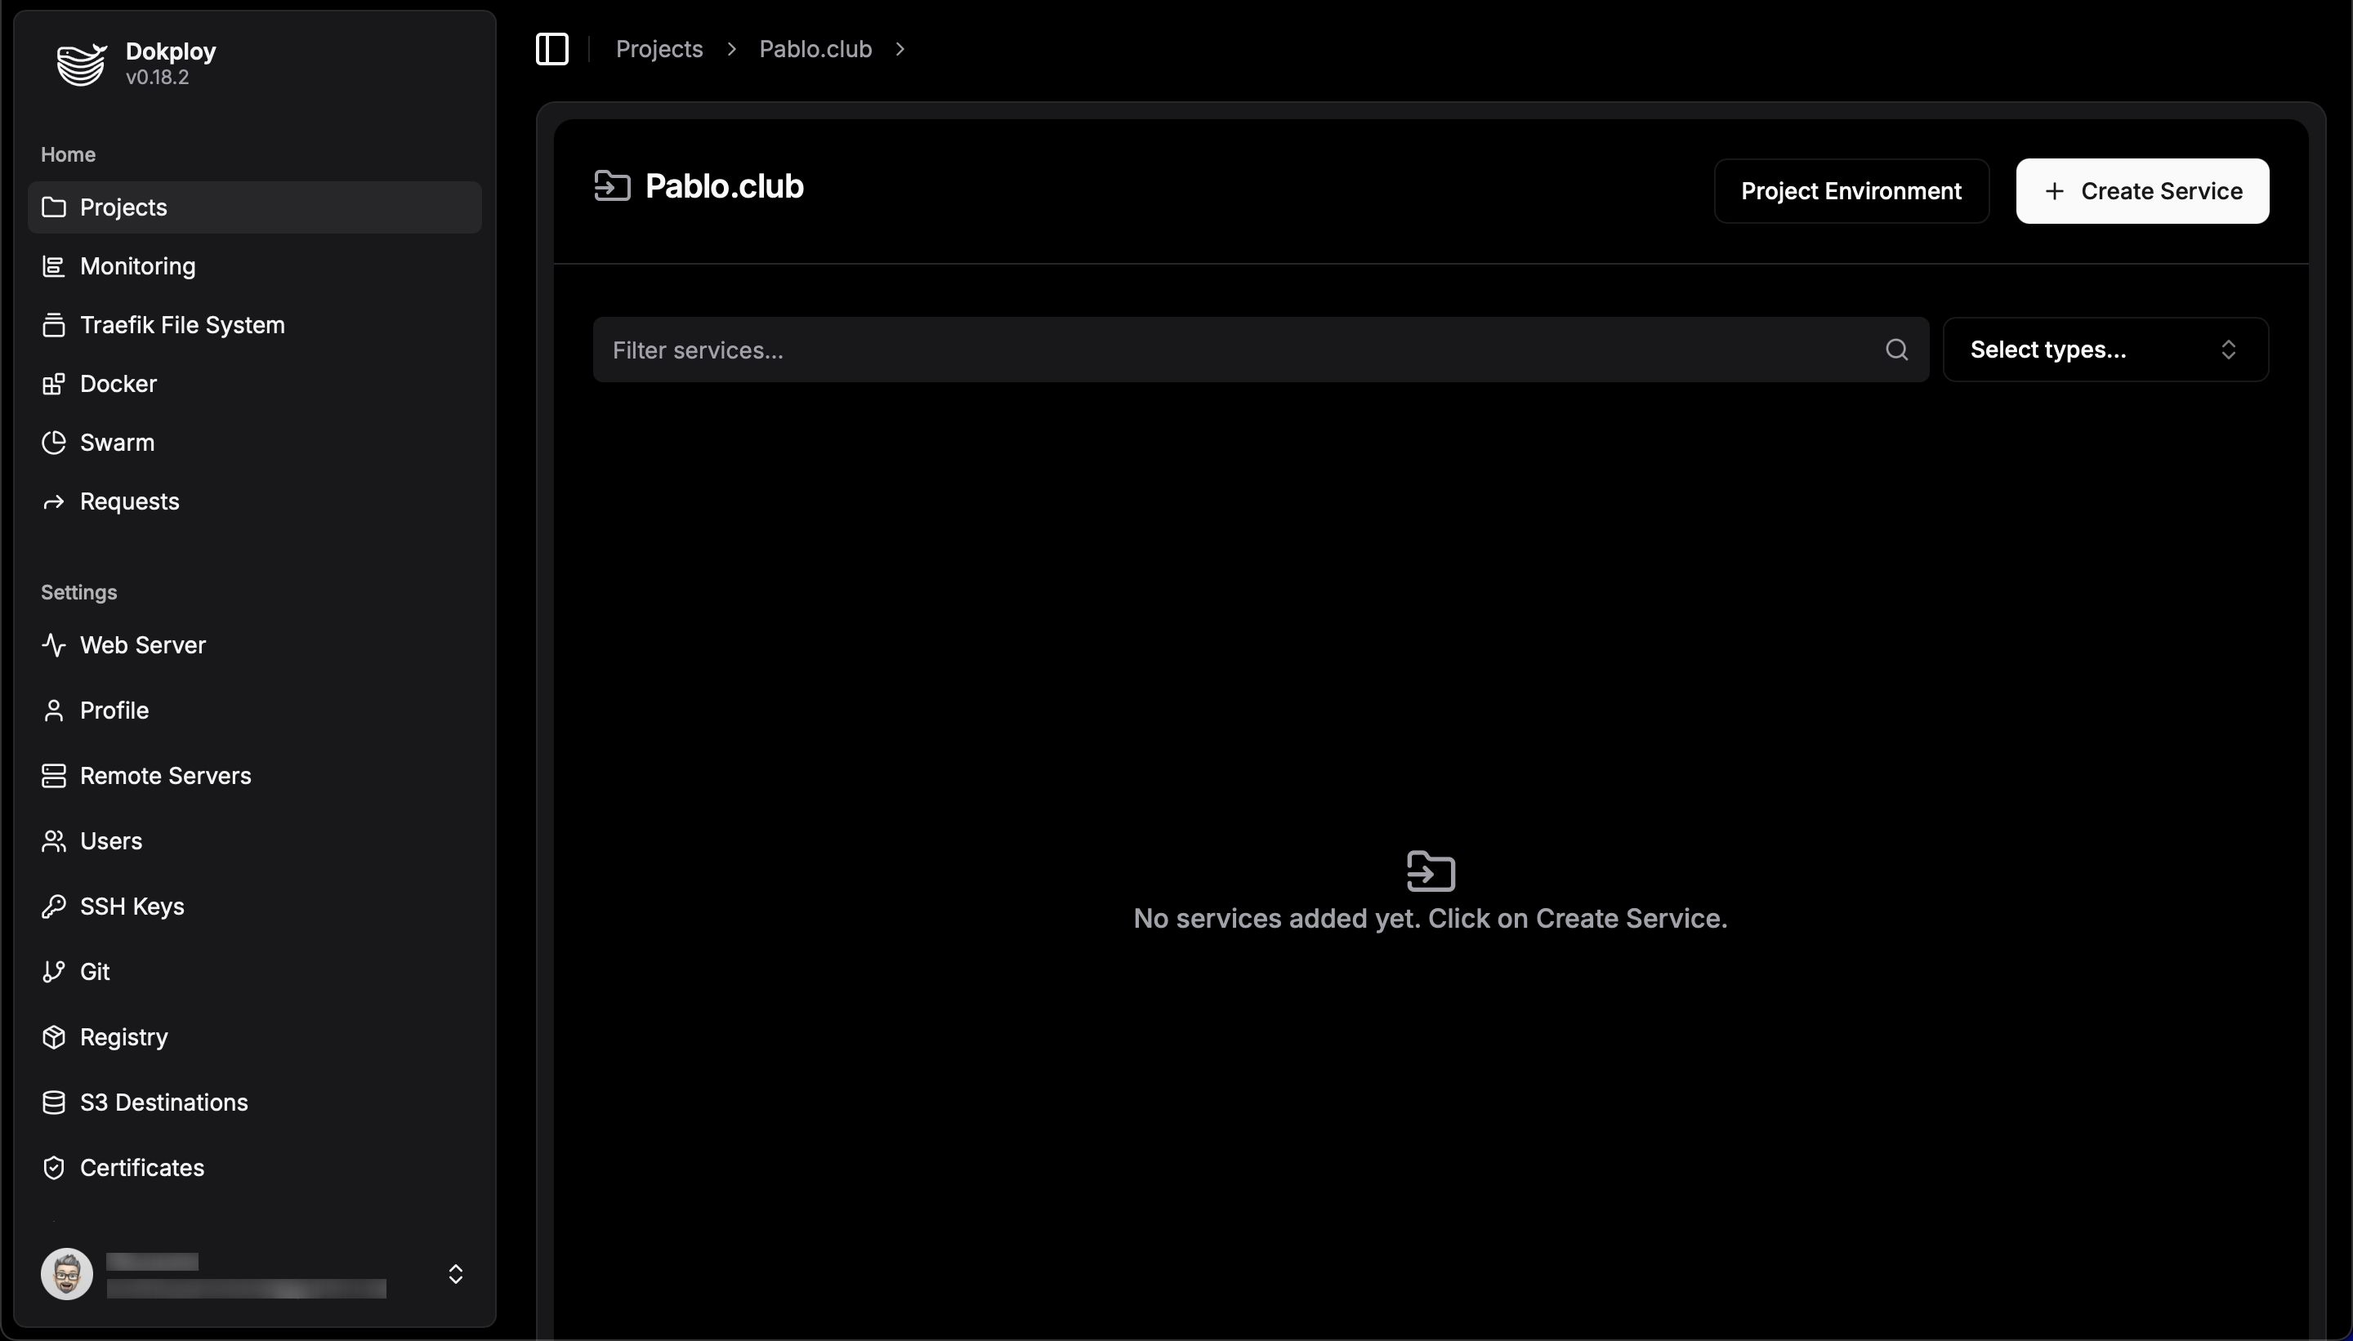2353x1341 pixels.
Task: Go to the Swarm section
Action: [x=254, y=443]
